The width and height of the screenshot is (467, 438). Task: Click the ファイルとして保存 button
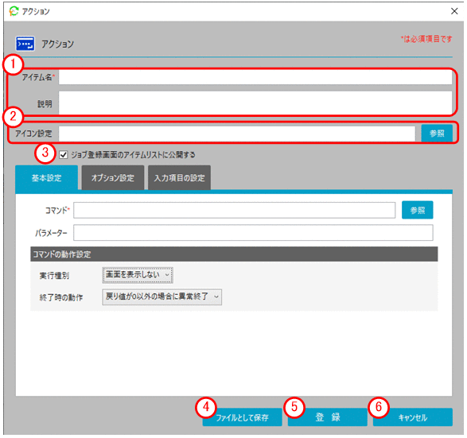click(x=242, y=417)
